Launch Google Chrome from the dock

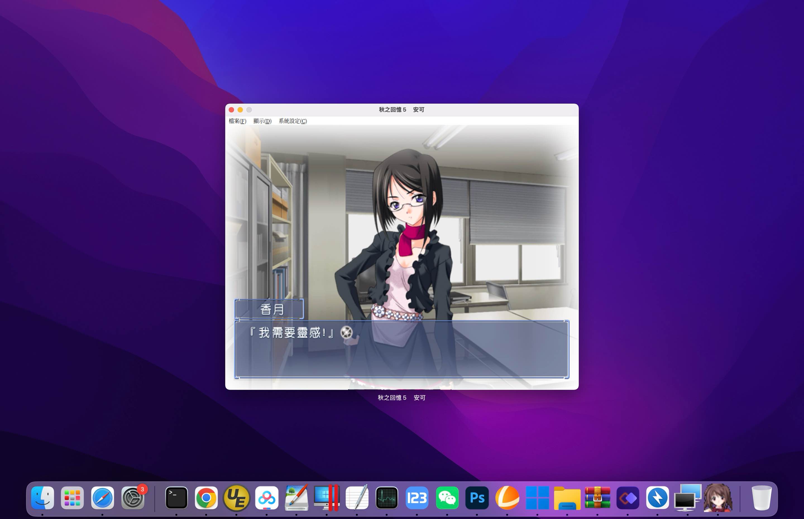pyautogui.click(x=206, y=498)
